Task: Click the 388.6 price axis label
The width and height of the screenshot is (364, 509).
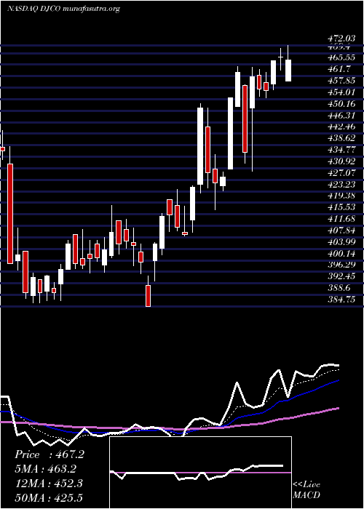Action: click(x=339, y=288)
